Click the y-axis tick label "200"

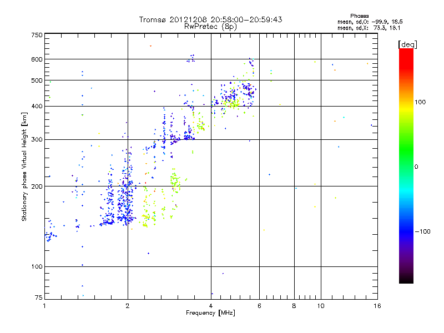pyautogui.click(x=37, y=186)
